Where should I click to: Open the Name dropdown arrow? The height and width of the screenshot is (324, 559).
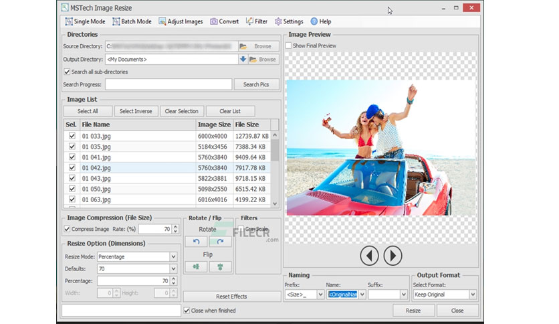362,295
